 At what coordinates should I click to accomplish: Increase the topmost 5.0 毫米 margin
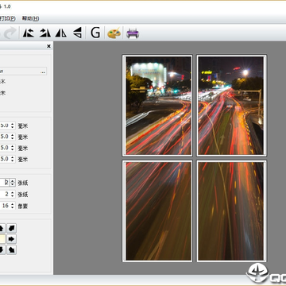coord(13,124)
